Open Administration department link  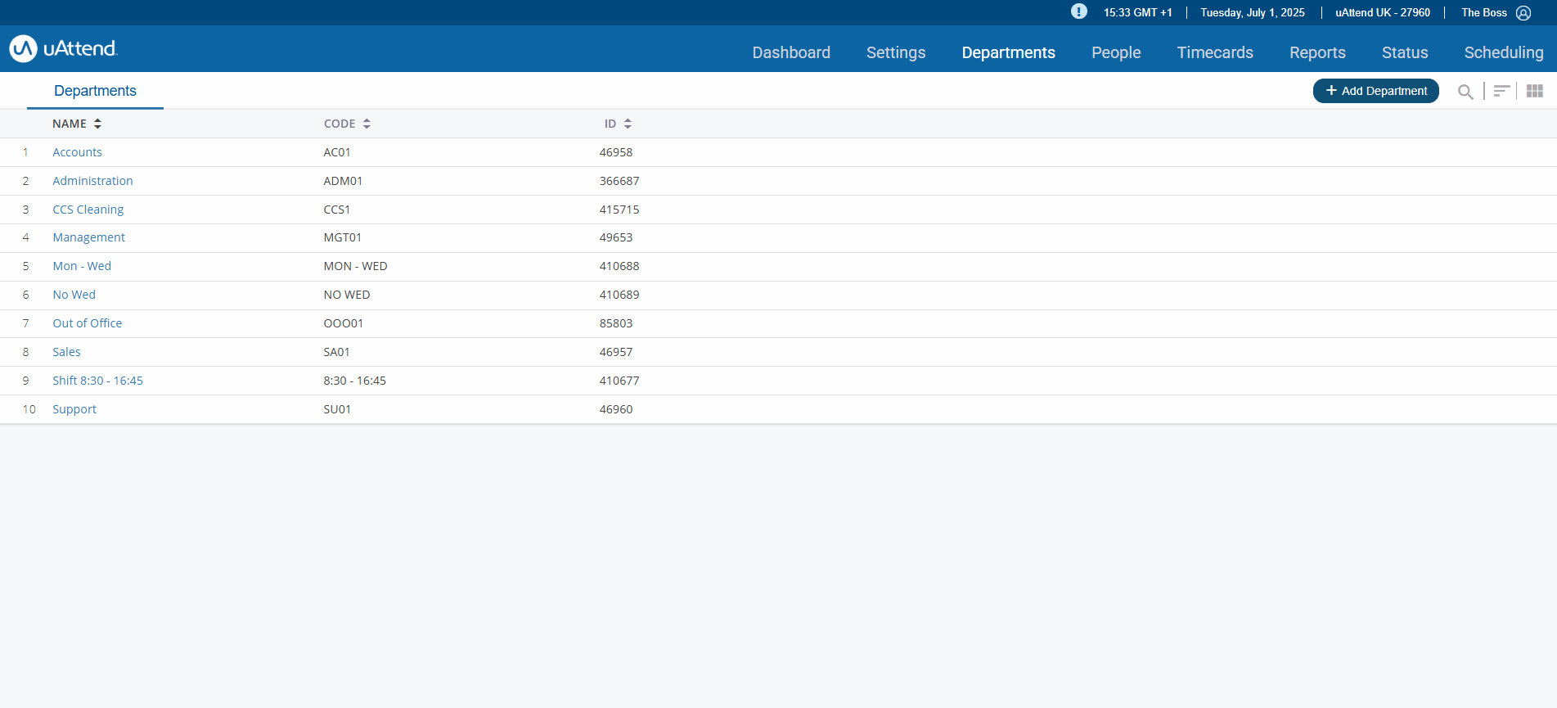(x=92, y=181)
